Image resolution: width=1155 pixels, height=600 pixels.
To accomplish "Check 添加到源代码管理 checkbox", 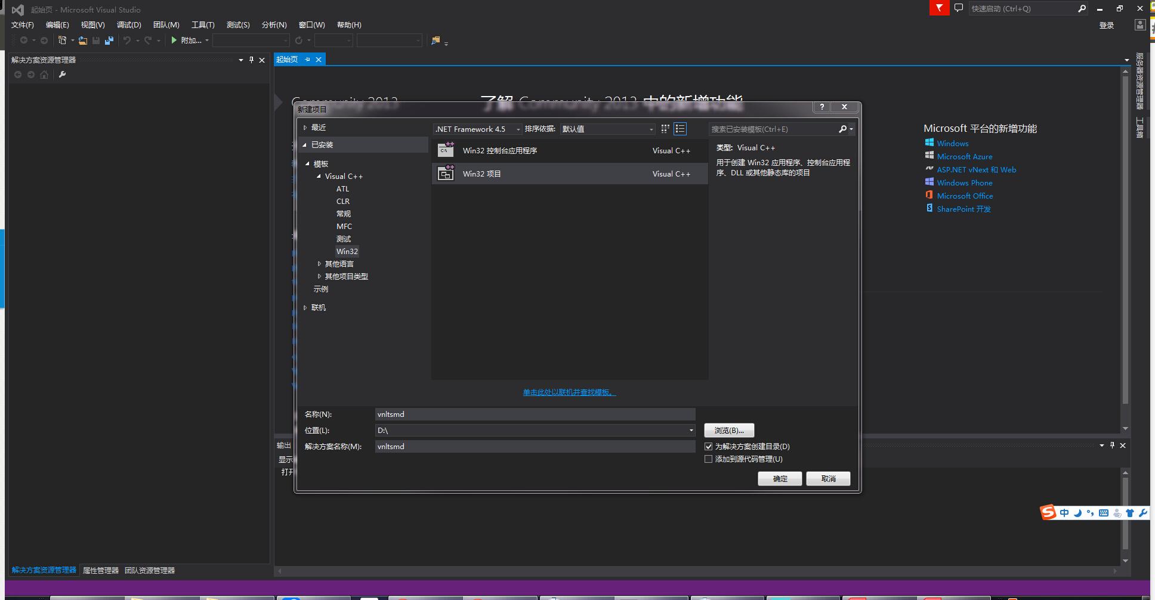I will [x=709, y=459].
